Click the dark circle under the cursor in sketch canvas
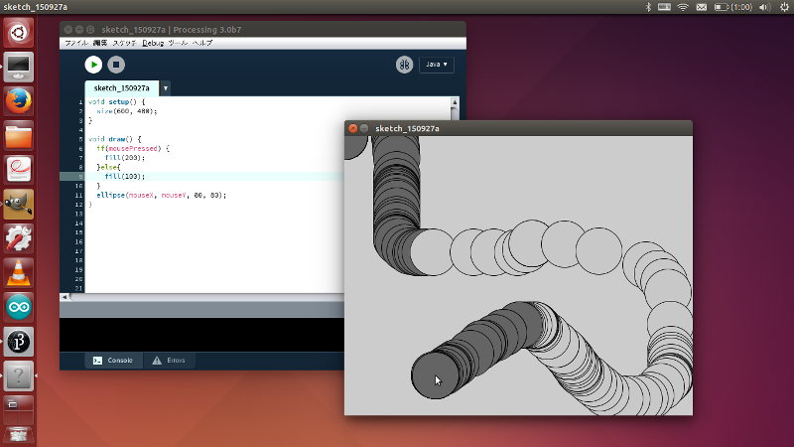The image size is (794, 447). [435, 375]
